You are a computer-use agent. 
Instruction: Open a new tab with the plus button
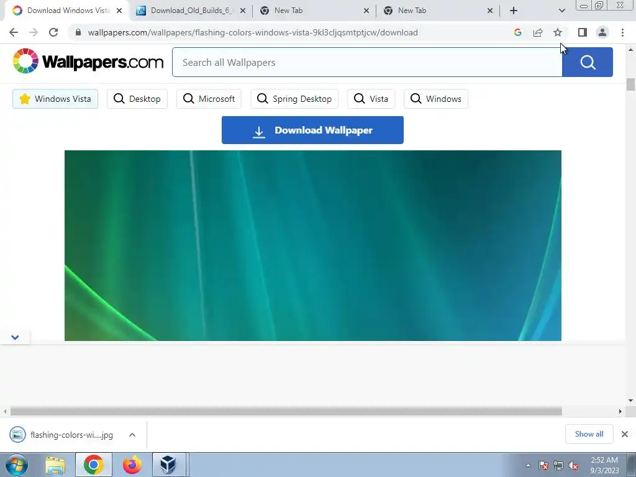coord(514,11)
